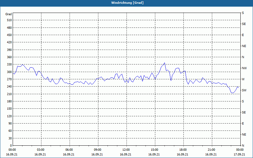Click the 510 y-axis value
The width and height of the screenshot is (253, 158).
tap(9, 20)
